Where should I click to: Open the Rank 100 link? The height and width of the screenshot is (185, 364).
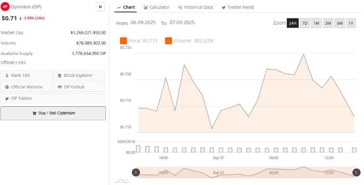coord(26,76)
